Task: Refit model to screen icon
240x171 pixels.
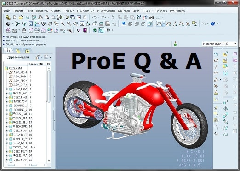Action: pos(82,24)
